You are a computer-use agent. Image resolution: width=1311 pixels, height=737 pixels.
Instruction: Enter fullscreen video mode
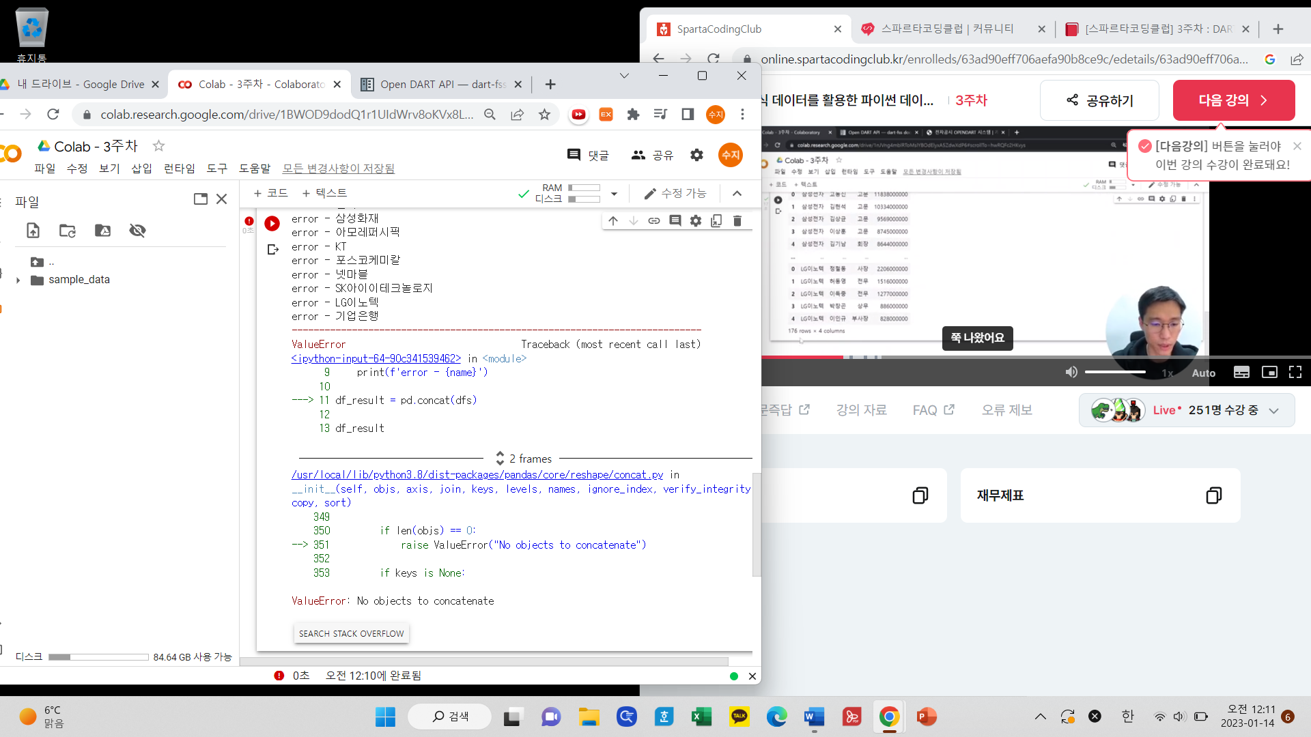coord(1295,373)
